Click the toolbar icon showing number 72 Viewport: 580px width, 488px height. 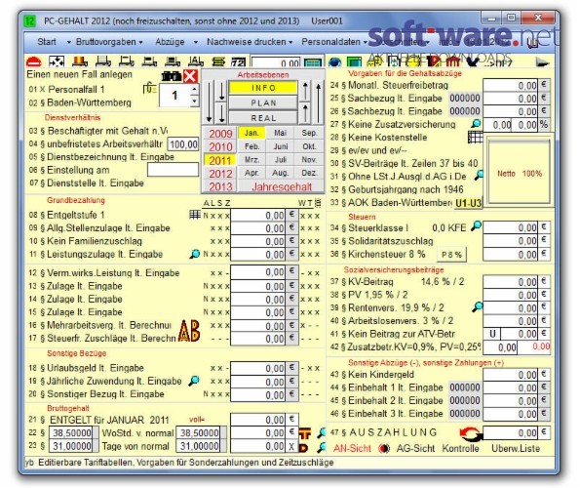(x=239, y=61)
